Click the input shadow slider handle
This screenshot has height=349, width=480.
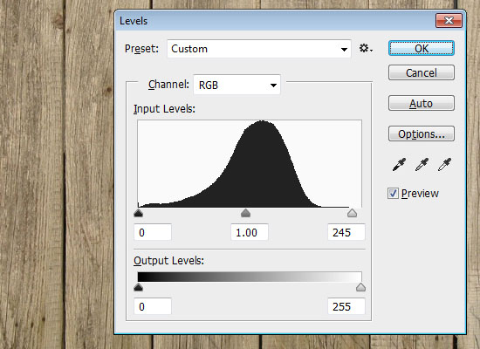(x=139, y=213)
